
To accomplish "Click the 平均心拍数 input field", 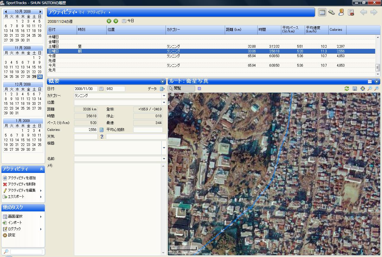I will [148, 130].
